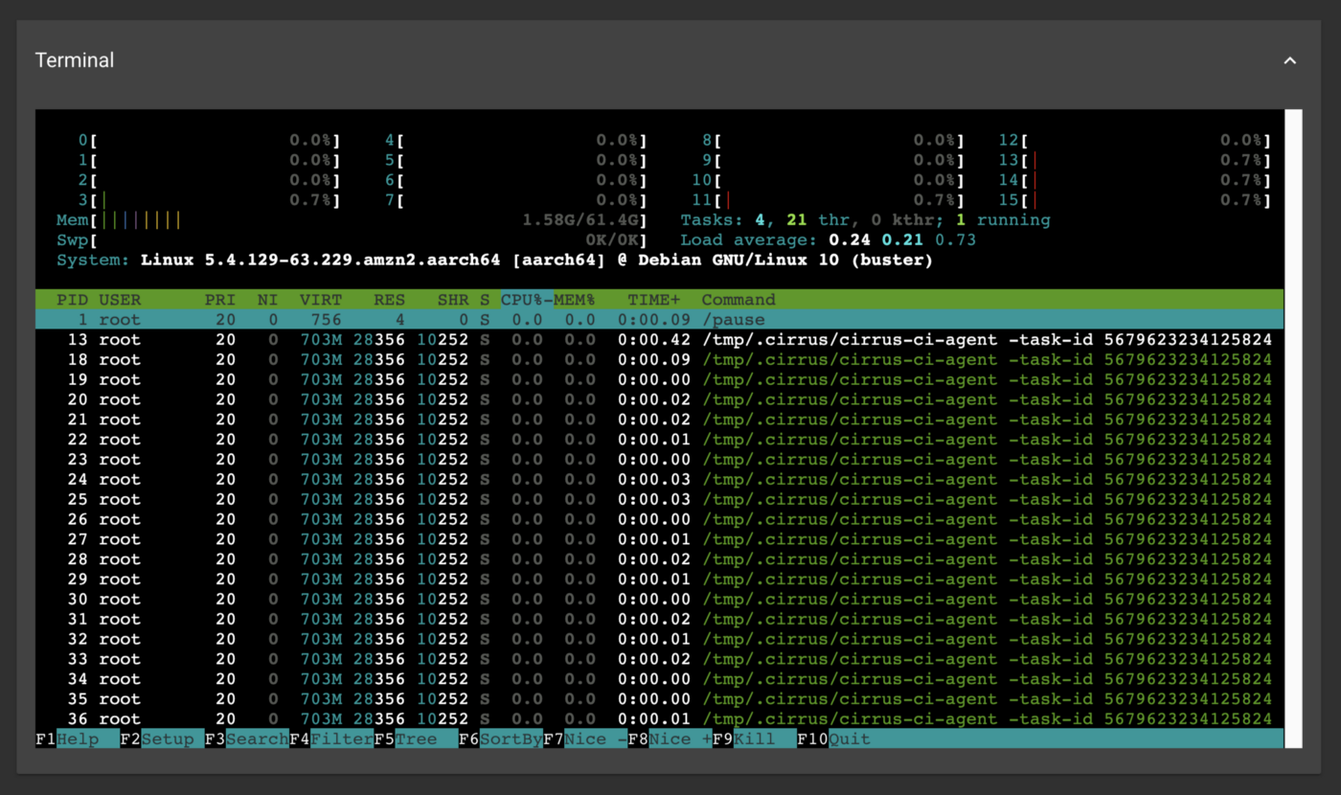Click the CPU 13 usage meter
Screen dimensions: 1341x795
[x=1135, y=160]
